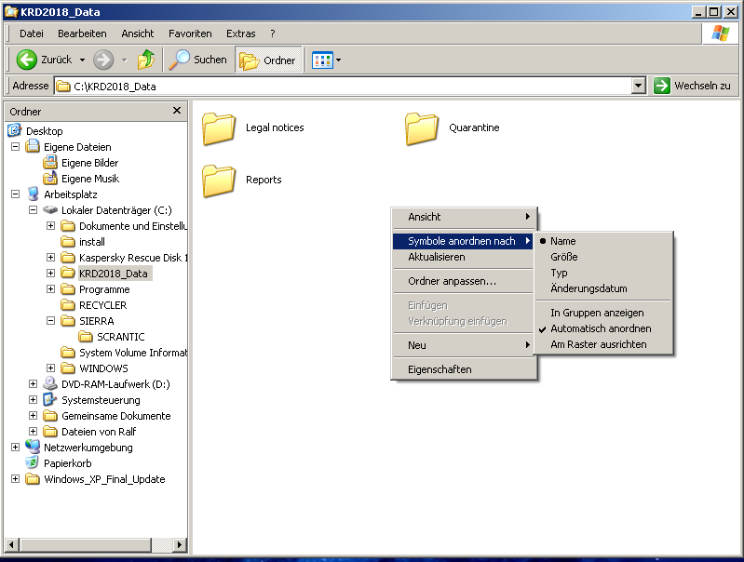Choose Ordner anpassen... in context menu
The height and width of the screenshot is (562, 744).
tap(464, 281)
